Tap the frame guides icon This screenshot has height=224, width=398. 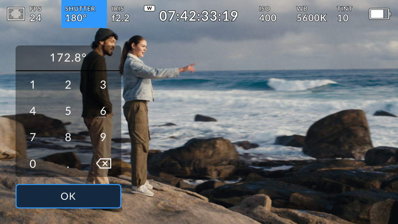16,14
